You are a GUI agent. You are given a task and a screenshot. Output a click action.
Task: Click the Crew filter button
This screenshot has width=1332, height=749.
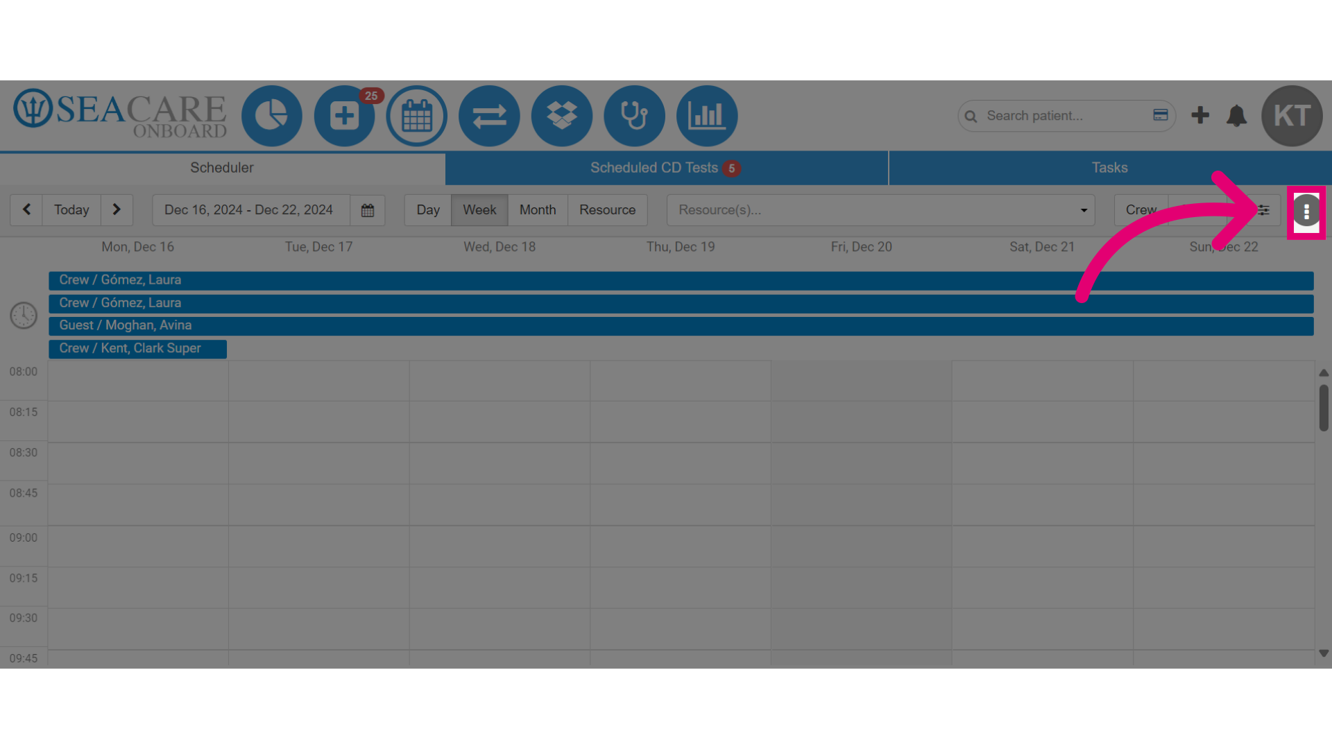(1141, 210)
